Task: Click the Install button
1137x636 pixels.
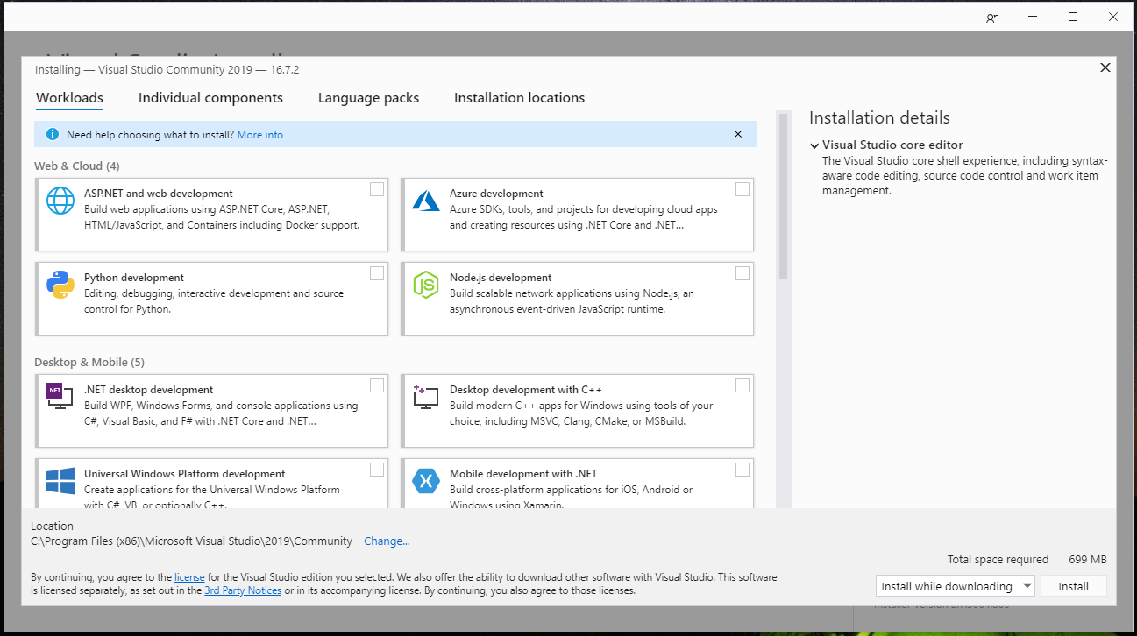Action: coord(1073,586)
